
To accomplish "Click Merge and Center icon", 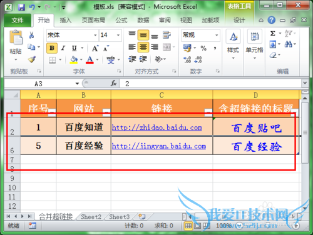I will [x=167, y=47].
